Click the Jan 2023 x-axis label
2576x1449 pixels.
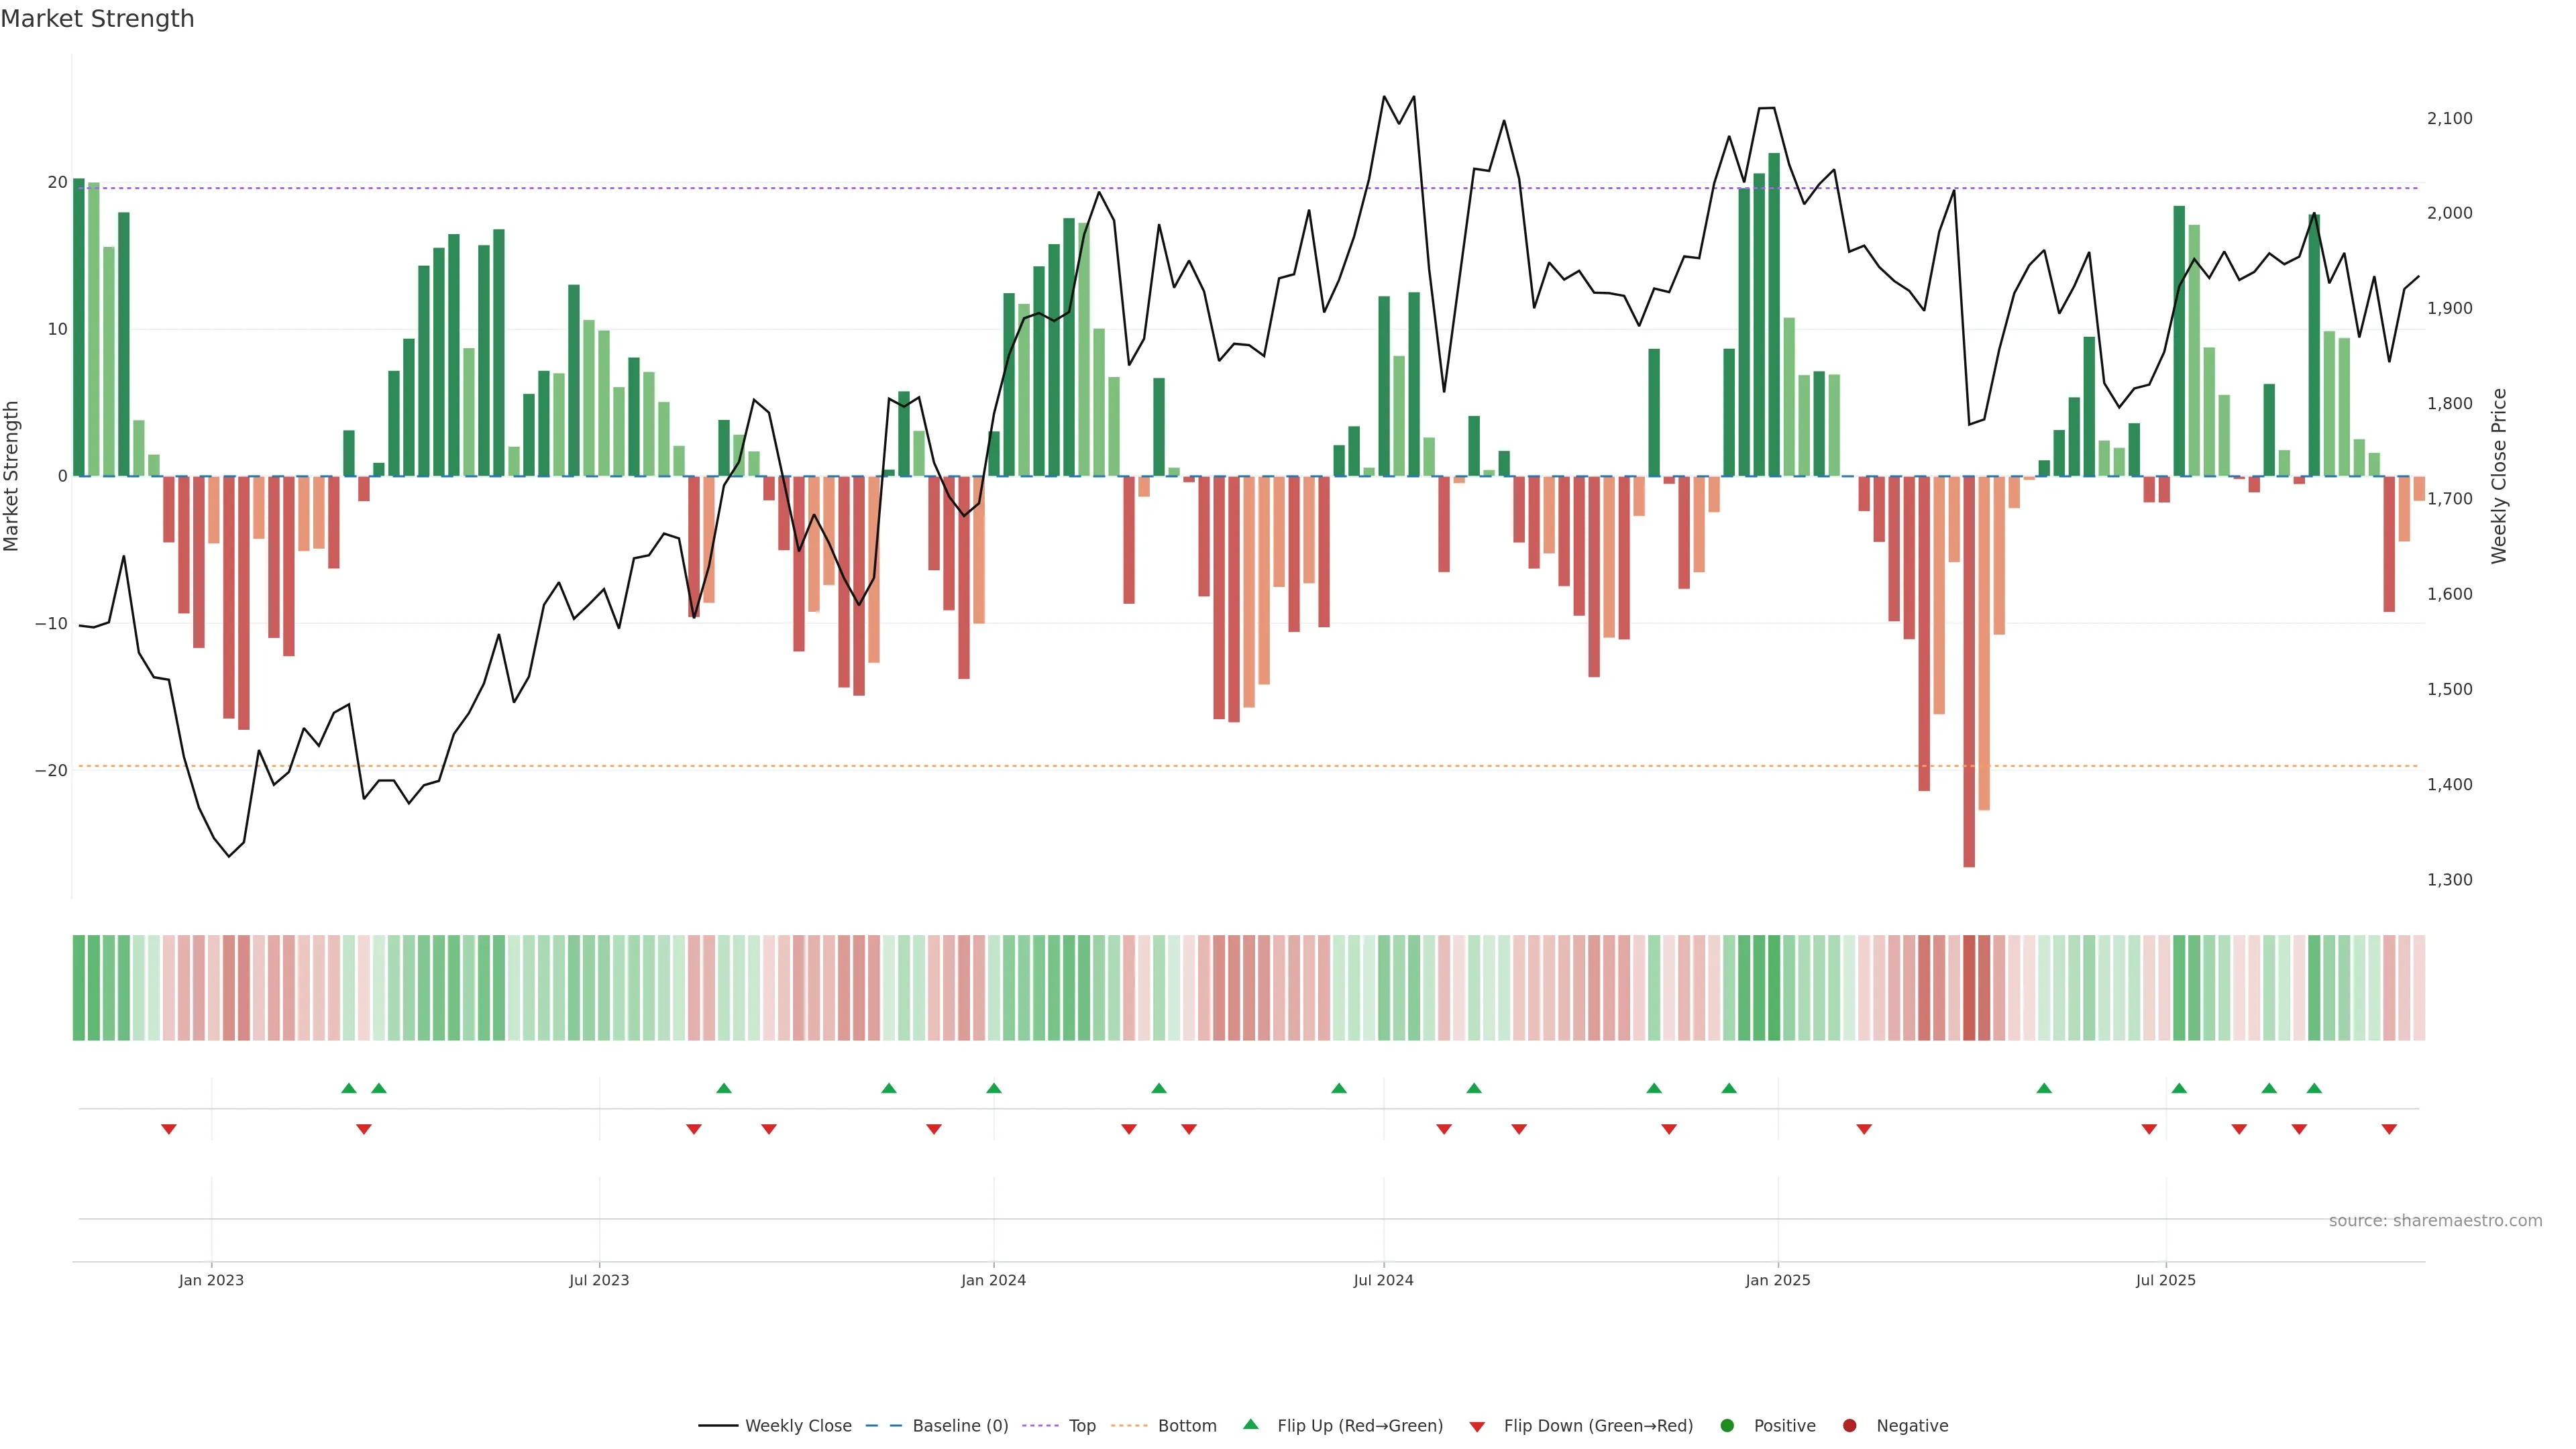(211, 1280)
